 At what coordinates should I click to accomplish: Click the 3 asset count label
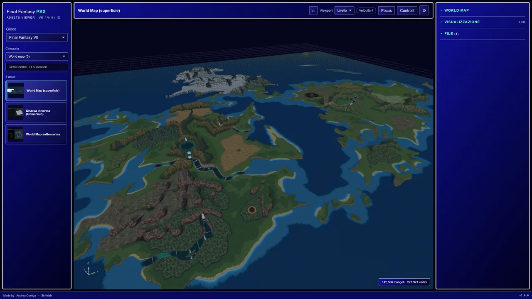tap(10, 77)
